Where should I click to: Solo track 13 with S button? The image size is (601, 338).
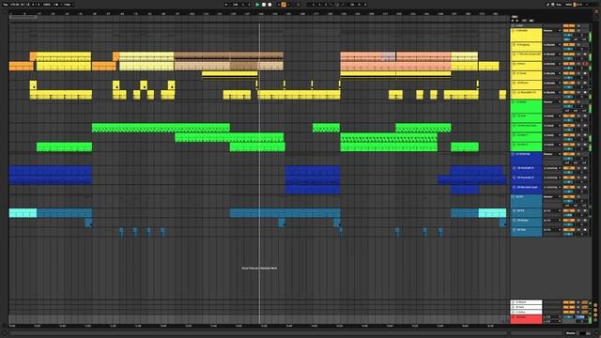pyautogui.click(x=578, y=115)
